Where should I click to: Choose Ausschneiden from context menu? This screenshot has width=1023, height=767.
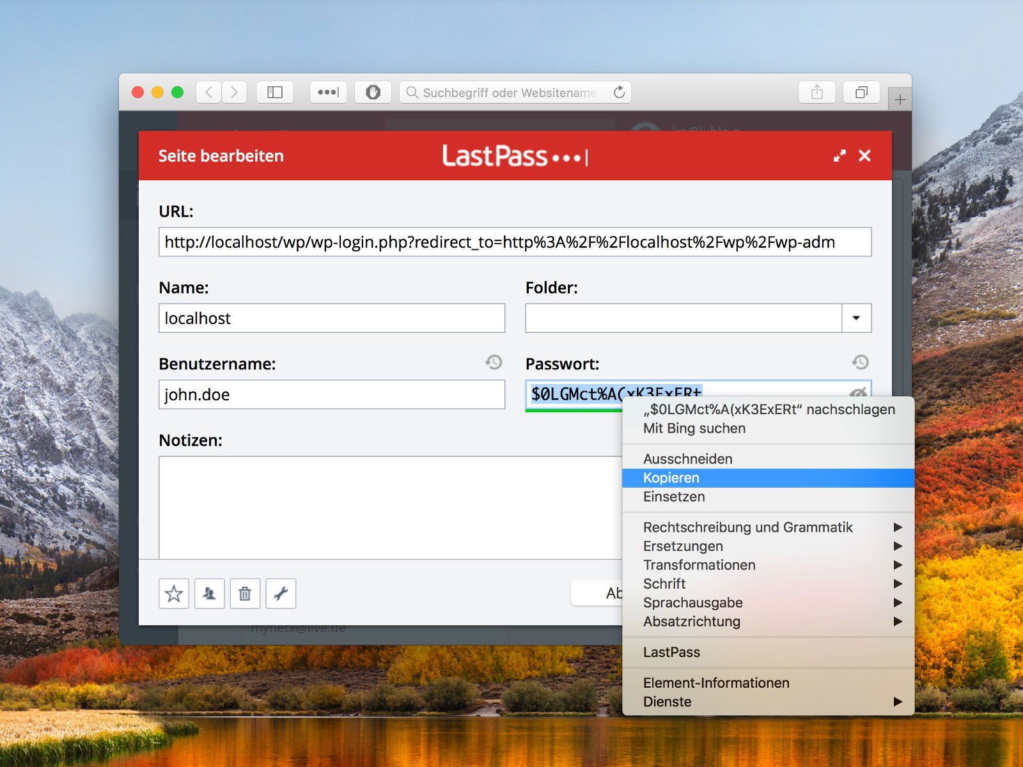(x=769, y=459)
